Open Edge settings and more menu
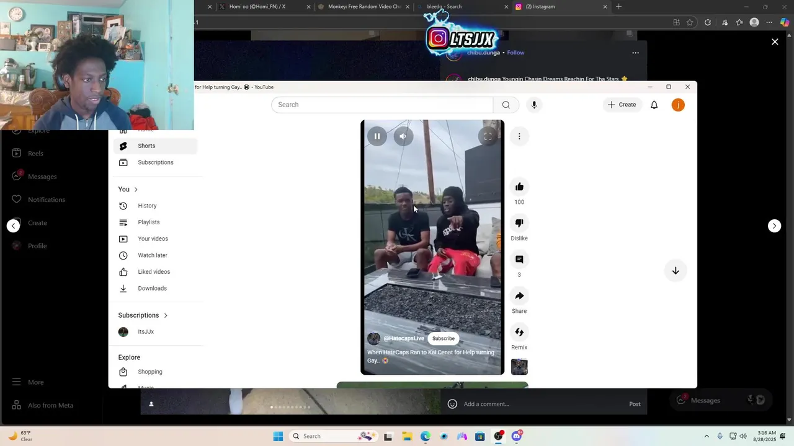The image size is (794, 446). [x=769, y=22]
